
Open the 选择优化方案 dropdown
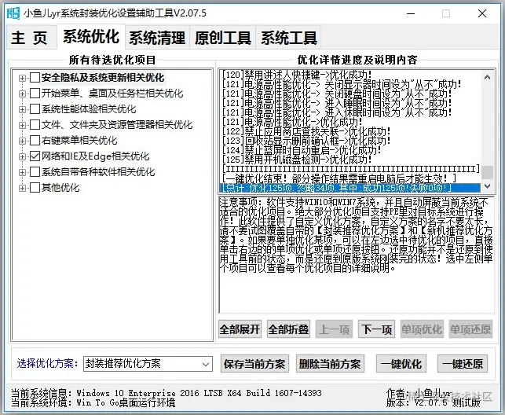pyautogui.click(x=148, y=364)
